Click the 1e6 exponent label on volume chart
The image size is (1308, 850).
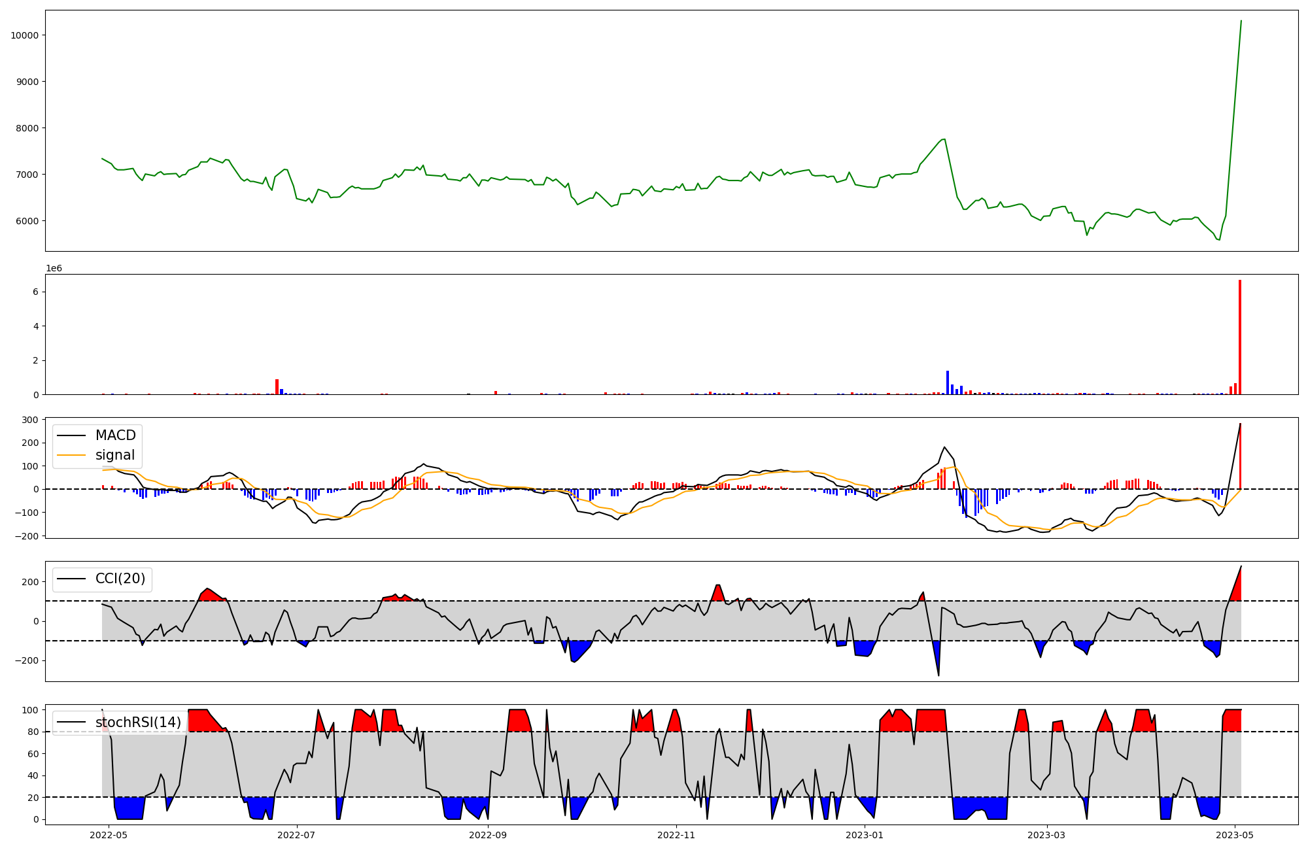(54, 269)
